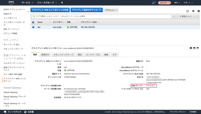Open サイト間の VPN 接続 in sidebar
The height and width of the screenshot is (114, 201).
click(x=13, y=74)
